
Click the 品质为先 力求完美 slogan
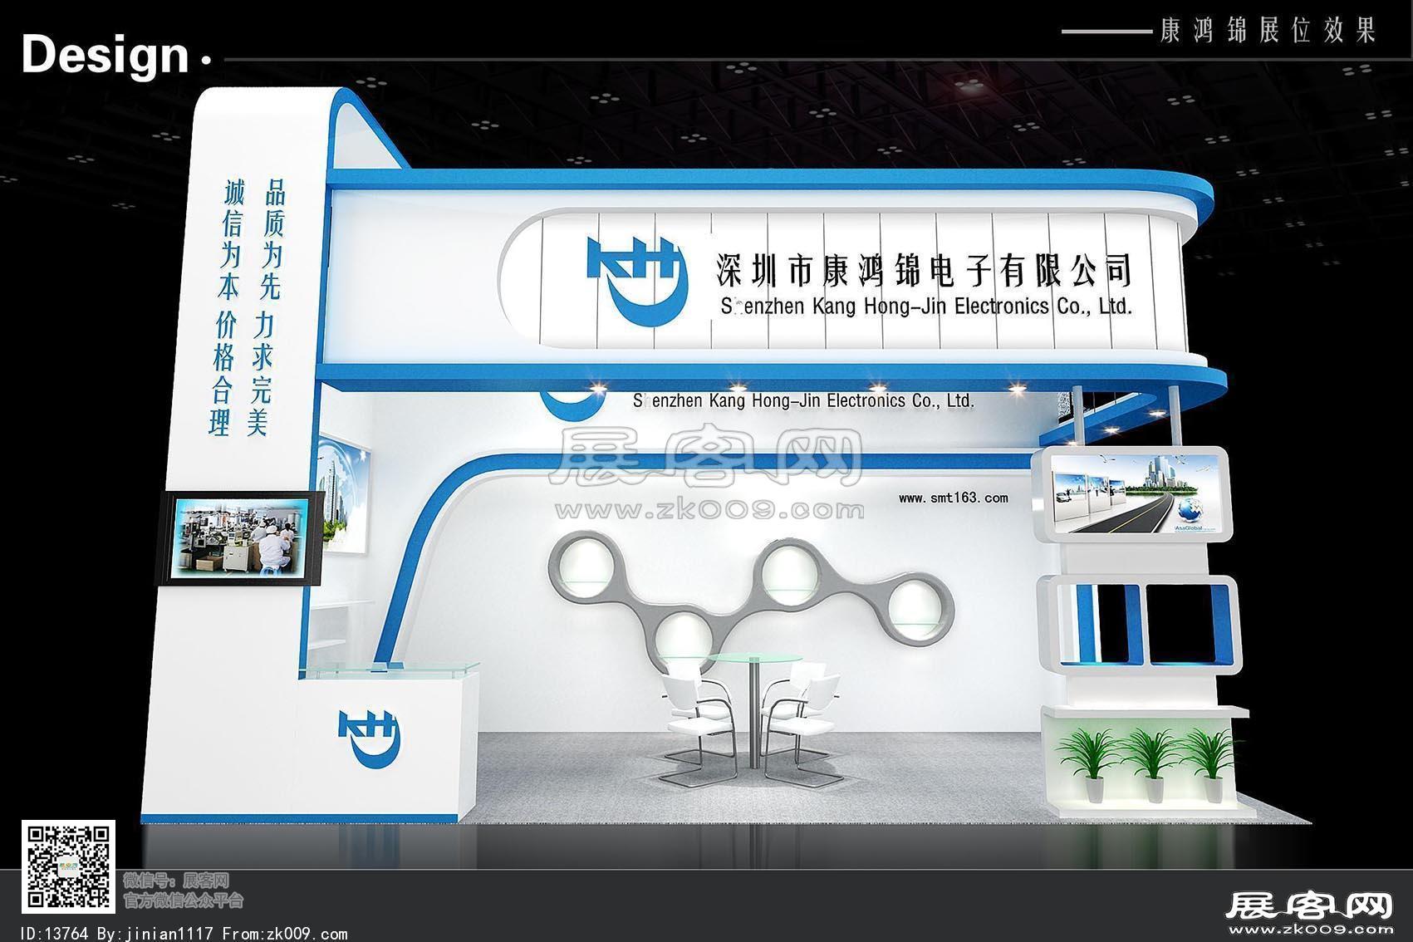tap(268, 307)
